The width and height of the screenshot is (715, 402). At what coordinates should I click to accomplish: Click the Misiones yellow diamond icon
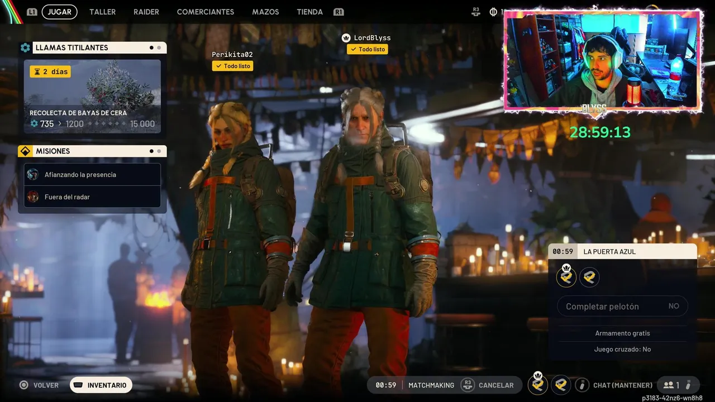[x=25, y=151]
